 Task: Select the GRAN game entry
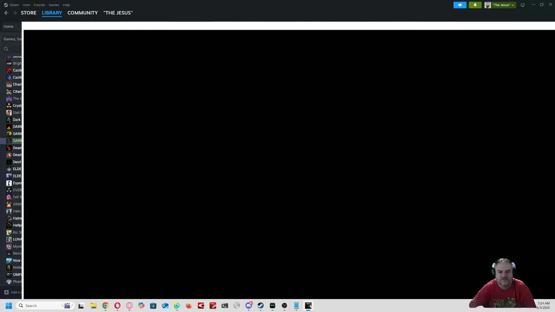(14, 204)
